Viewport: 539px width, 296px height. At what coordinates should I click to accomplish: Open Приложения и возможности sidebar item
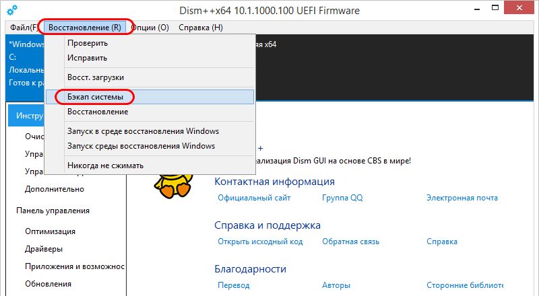coord(75,266)
